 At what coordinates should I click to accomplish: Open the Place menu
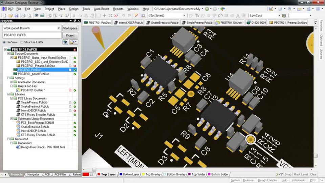(x=62, y=9)
